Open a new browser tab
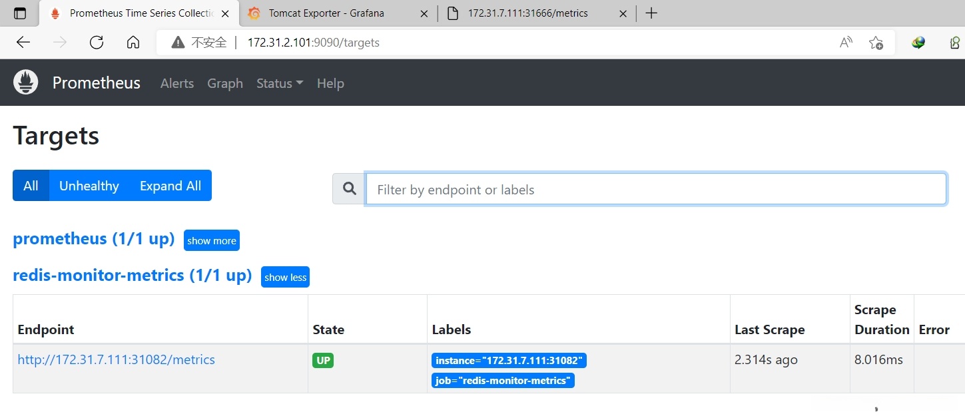The image size is (965, 418). pyautogui.click(x=651, y=13)
